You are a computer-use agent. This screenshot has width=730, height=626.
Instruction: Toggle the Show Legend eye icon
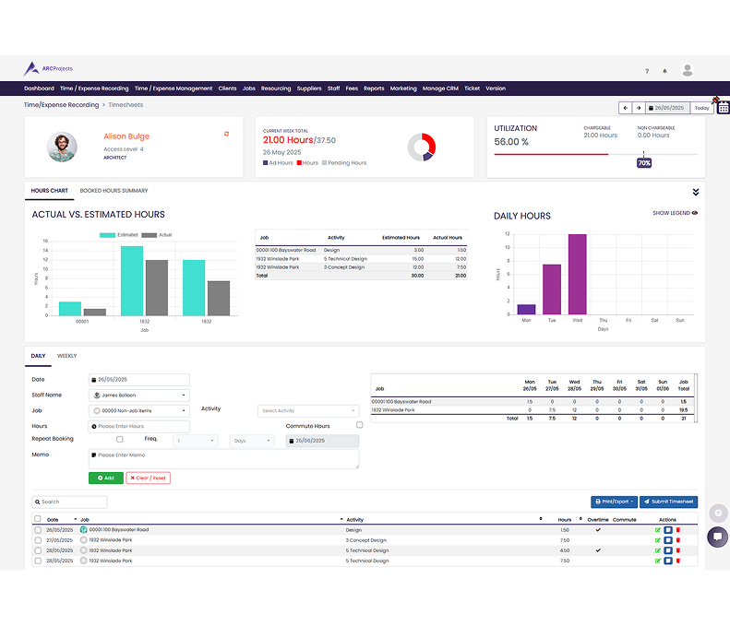(695, 213)
